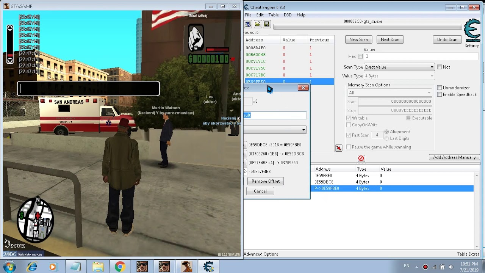The height and width of the screenshot is (273, 485).
Task: Click the volume speaker tray icon
Action: (x=451, y=267)
